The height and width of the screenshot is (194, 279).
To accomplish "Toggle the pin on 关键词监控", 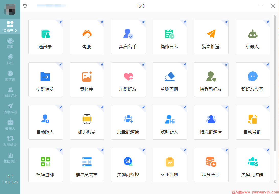I will pos(143,150).
